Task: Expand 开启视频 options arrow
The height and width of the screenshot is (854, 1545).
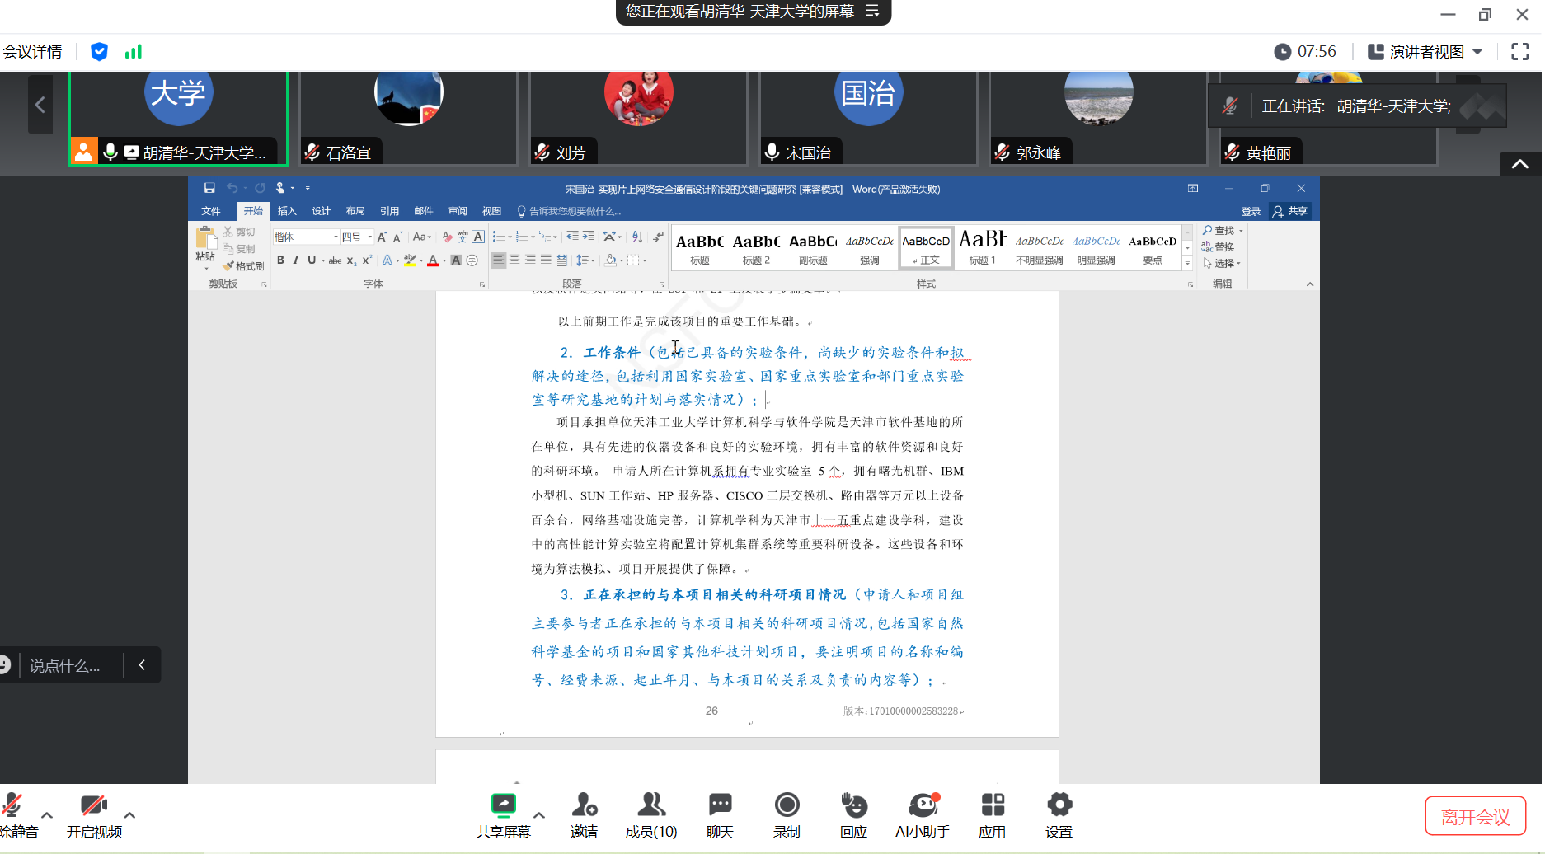Action: [129, 815]
